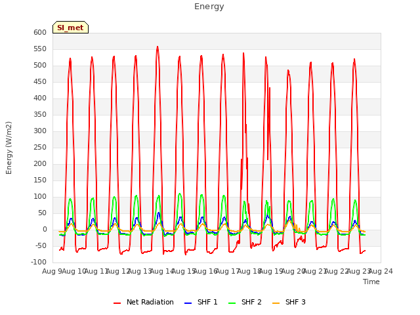Click the 600 y-axis tick label

pos(40,32)
